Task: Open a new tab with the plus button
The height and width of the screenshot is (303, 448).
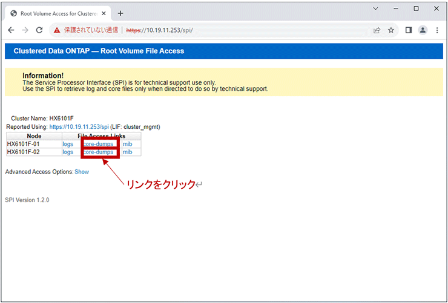Action: click(x=120, y=13)
